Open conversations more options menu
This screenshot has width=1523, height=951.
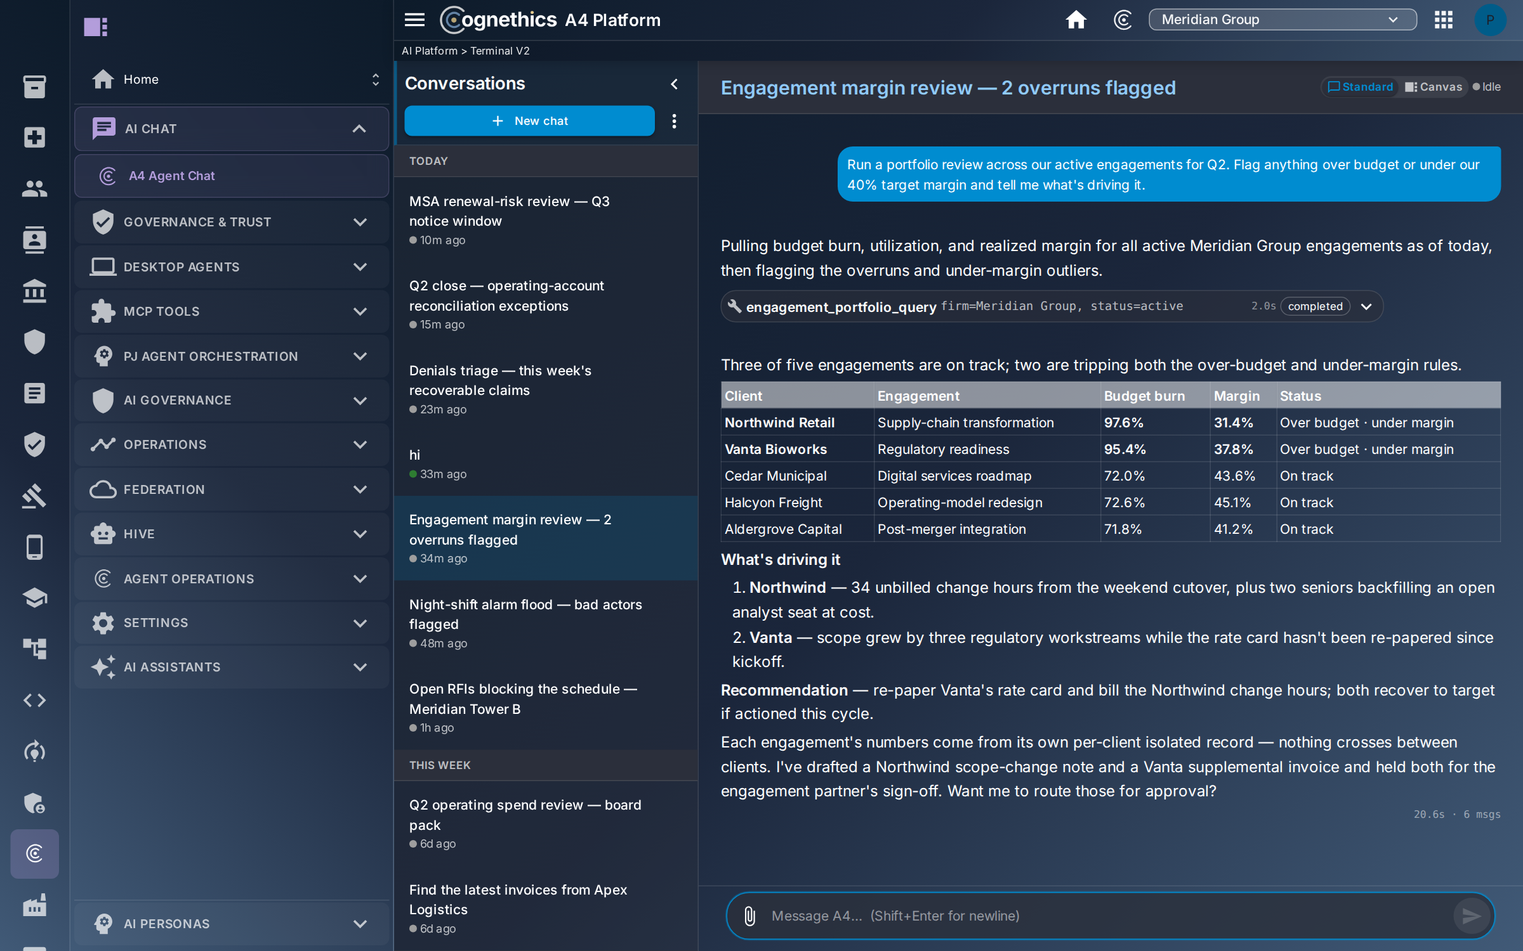click(674, 120)
